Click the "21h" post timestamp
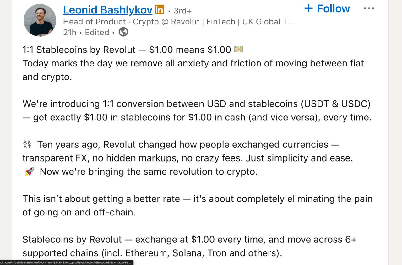Screen dimensions: 402x265 (69, 32)
